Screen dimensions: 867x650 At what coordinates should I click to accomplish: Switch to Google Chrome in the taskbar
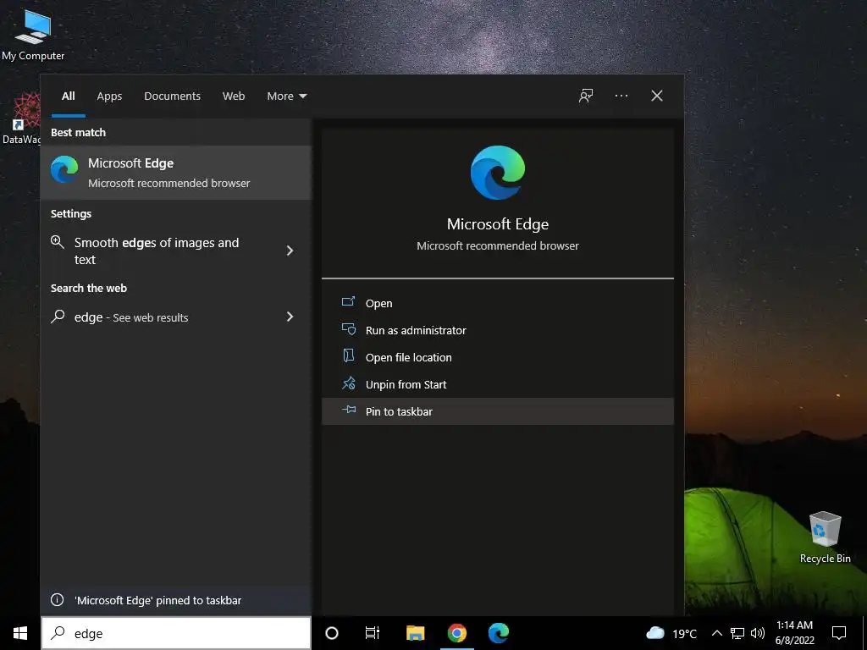point(456,633)
